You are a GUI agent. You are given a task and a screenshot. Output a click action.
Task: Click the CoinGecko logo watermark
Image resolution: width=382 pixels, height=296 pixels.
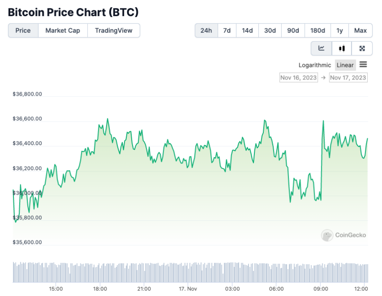point(343,235)
